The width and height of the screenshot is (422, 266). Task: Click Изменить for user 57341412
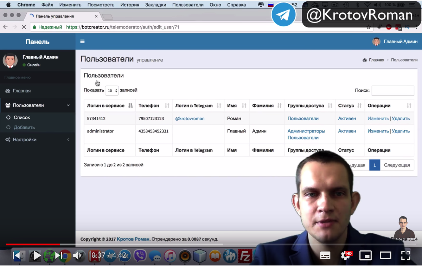click(378, 118)
